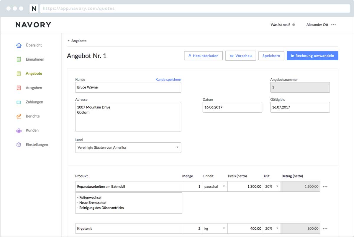Open the Land country dropdown
Screen dimensions: 354x237
[177, 147]
